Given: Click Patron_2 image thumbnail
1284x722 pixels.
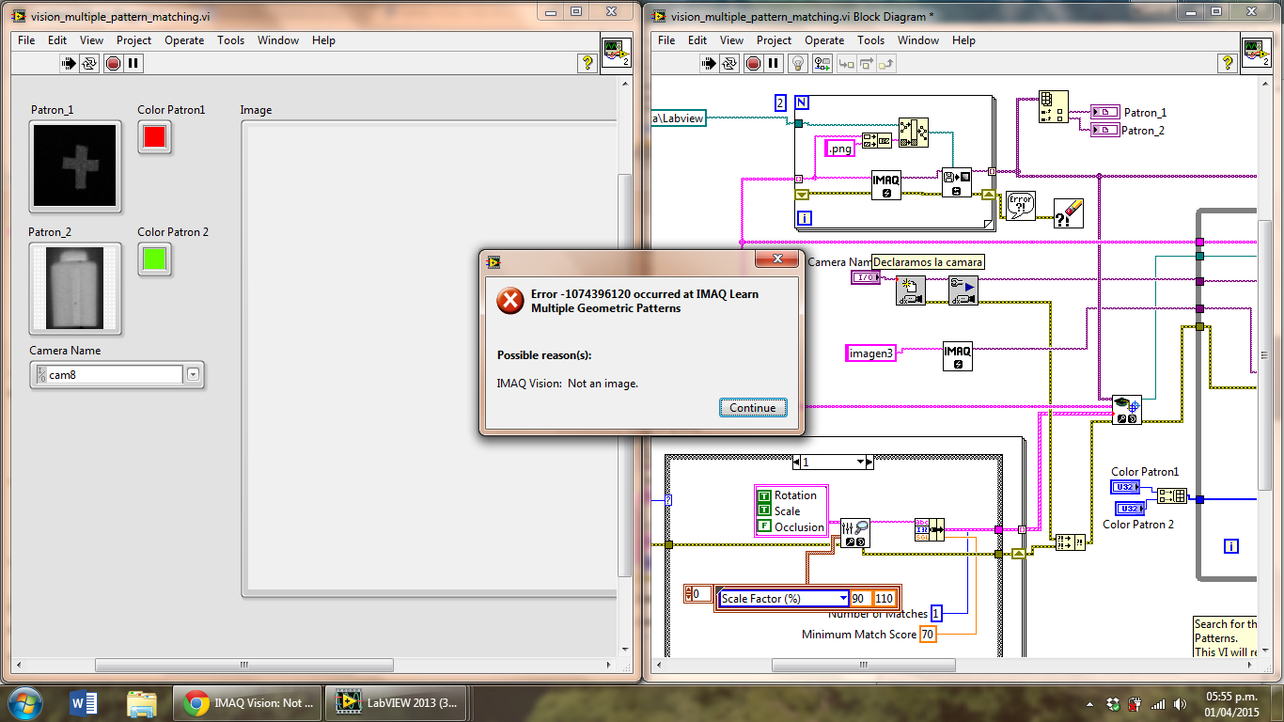Looking at the screenshot, I should tap(75, 289).
